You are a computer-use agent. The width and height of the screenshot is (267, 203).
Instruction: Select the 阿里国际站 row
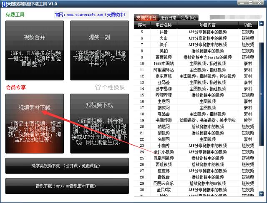click(x=196, y=70)
